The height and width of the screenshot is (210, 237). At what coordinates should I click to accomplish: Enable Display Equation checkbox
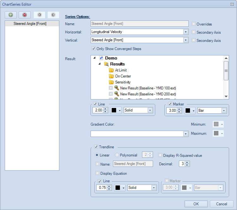97,173
